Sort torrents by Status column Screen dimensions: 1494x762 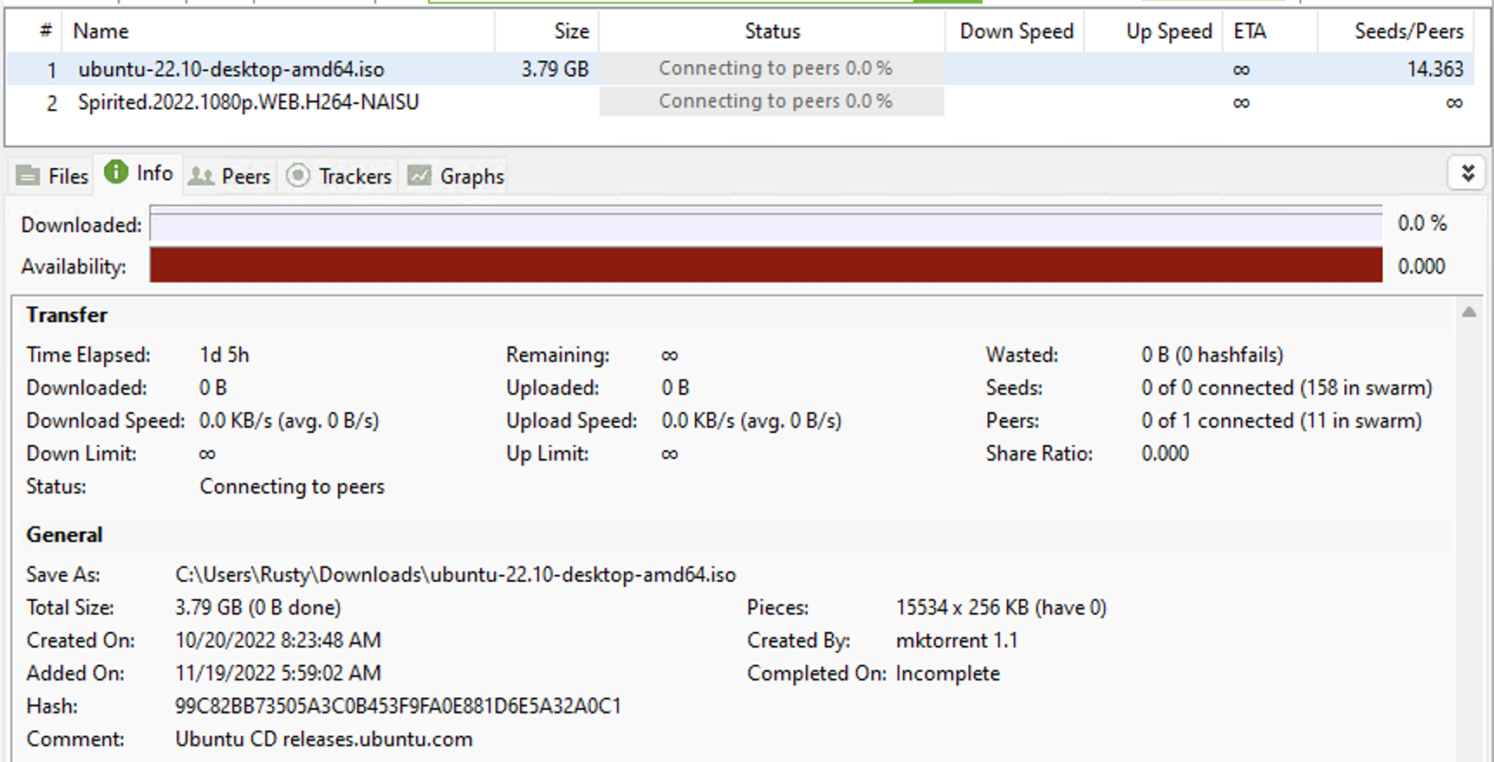pyautogui.click(x=771, y=31)
